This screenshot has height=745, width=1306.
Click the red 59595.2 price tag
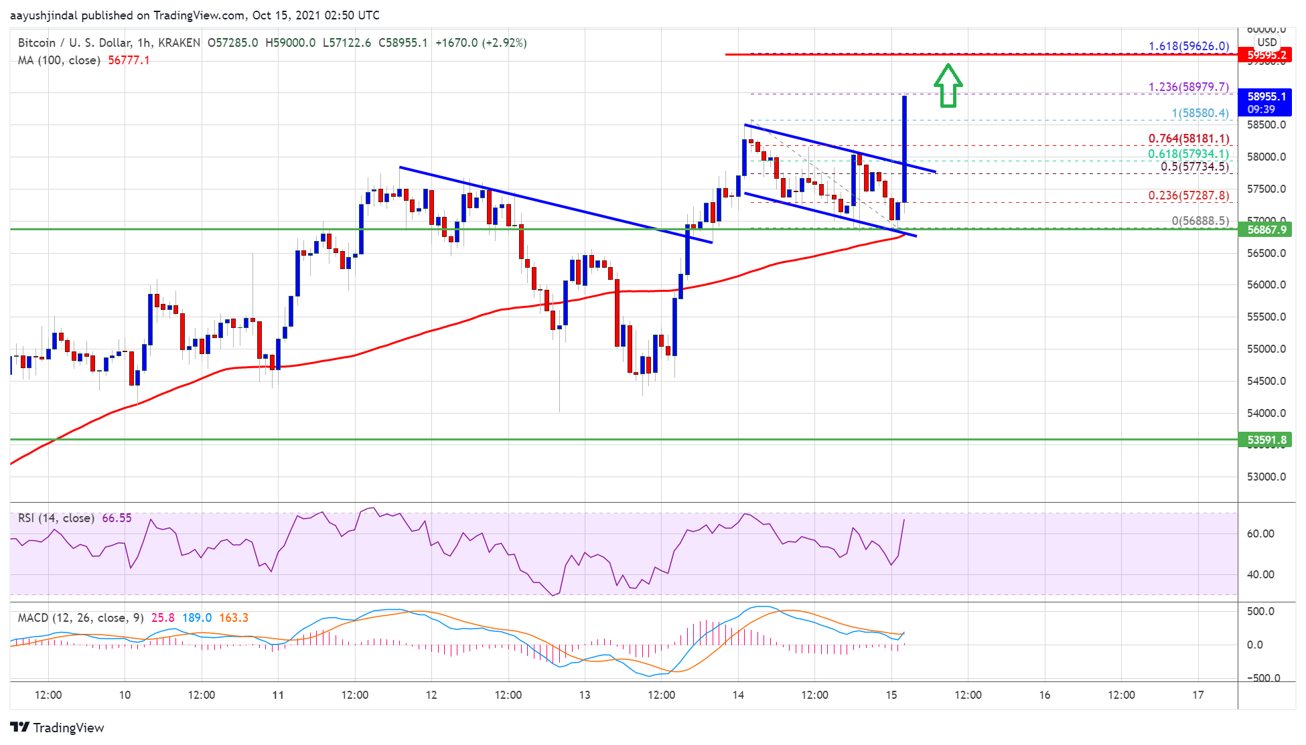[x=1265, y=56]
